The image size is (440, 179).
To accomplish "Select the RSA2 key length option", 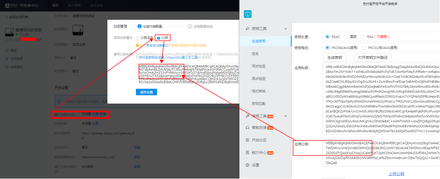I will point(327,36).
